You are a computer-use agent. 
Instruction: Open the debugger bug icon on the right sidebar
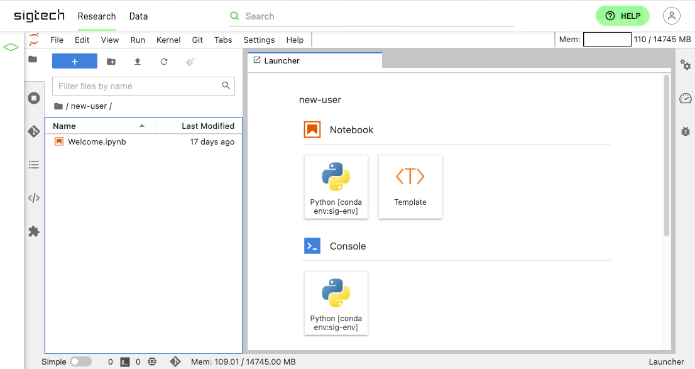click(x=685, y=131)
